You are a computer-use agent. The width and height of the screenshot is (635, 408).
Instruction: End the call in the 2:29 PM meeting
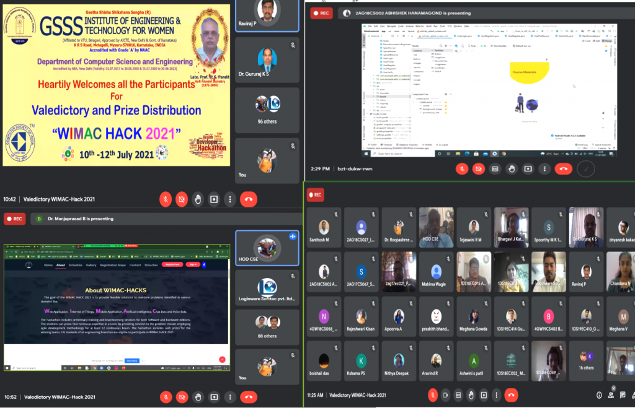click(x=563, y=168)
